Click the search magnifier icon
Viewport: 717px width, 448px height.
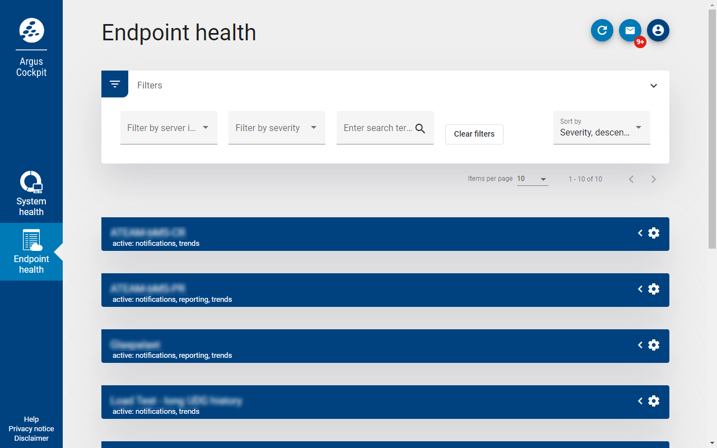pyautogui.click(x=420, y=128)
